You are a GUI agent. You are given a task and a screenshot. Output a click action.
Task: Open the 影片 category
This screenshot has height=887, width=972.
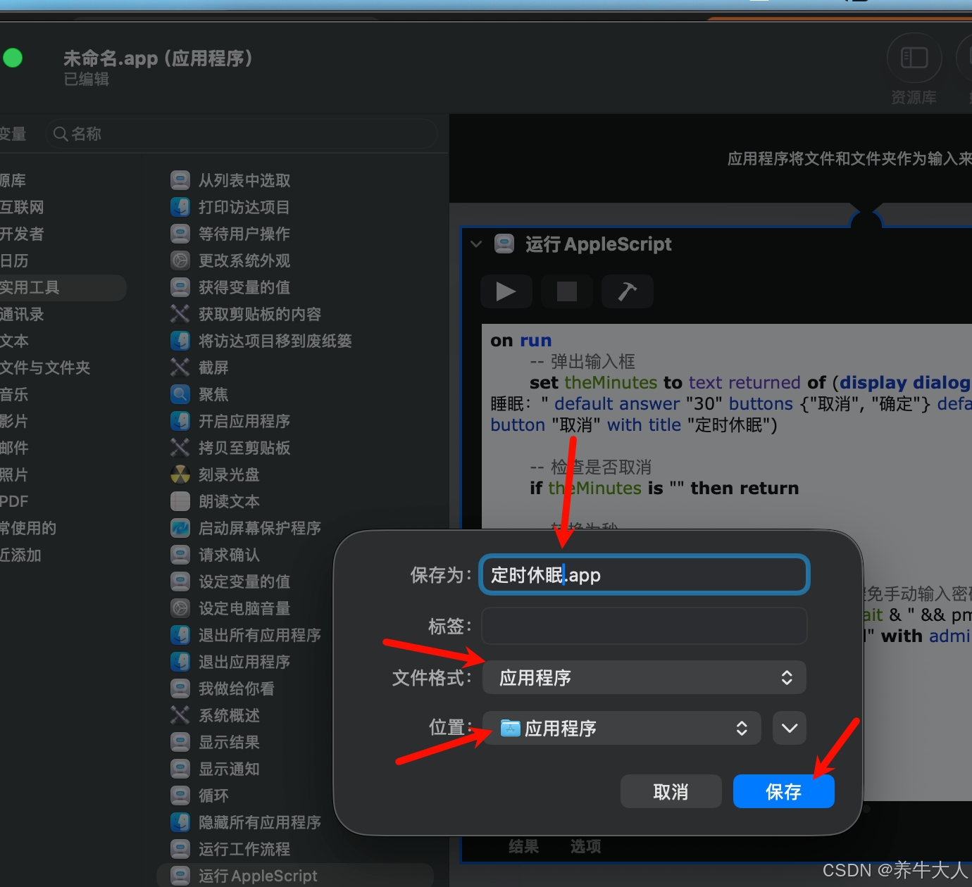coord(14,422)
